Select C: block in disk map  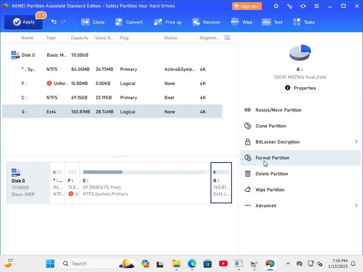145,183
